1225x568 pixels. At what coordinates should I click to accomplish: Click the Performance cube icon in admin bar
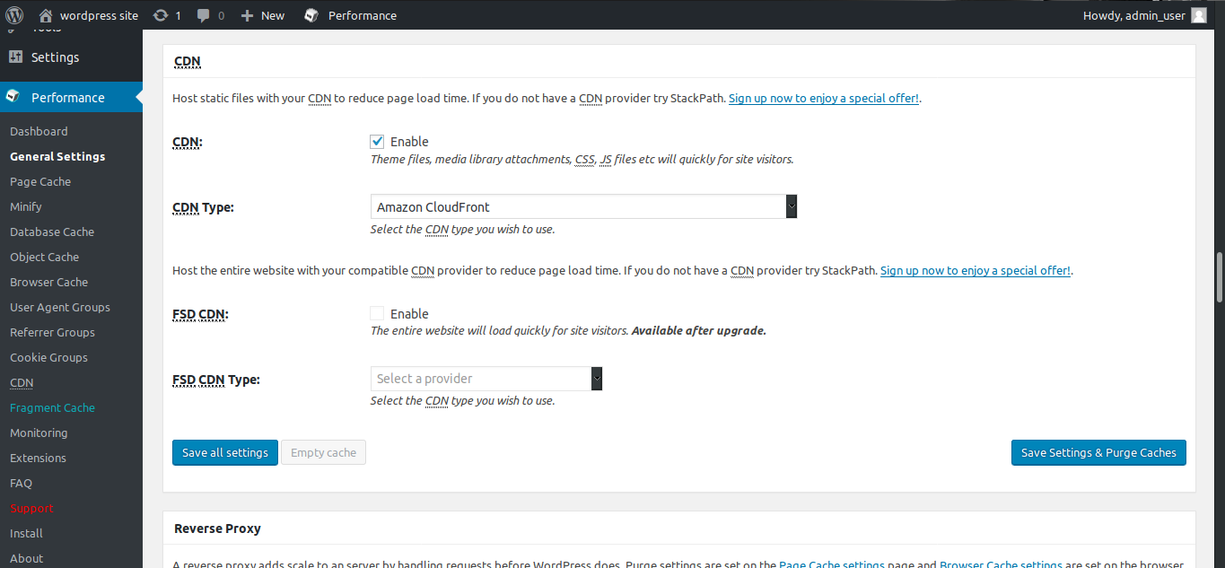(311, 15)
